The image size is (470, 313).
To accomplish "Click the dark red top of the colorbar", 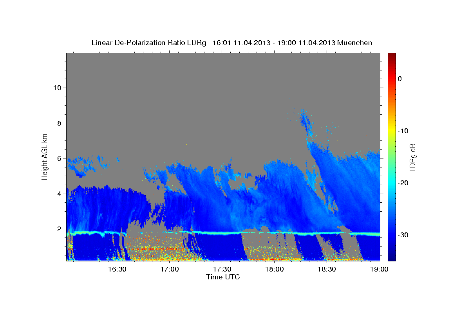I will (392, 57).
